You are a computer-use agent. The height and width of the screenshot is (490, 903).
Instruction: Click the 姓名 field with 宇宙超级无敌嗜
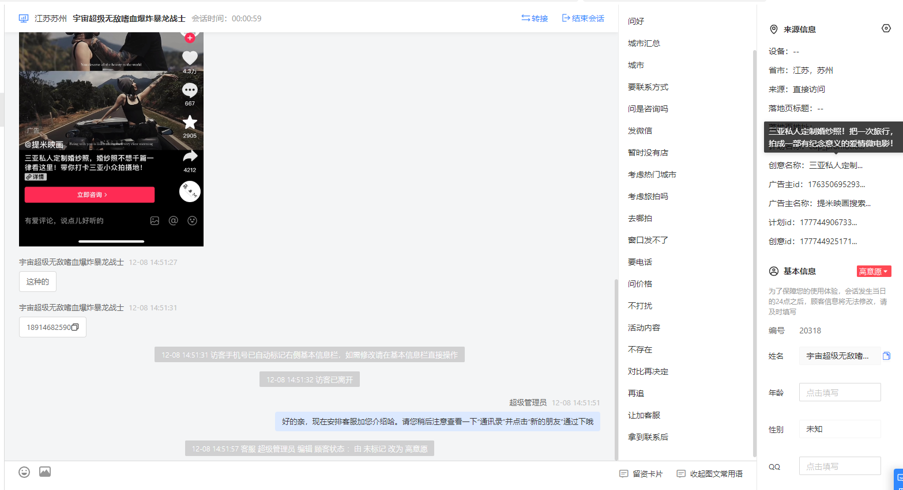point(840,356)
